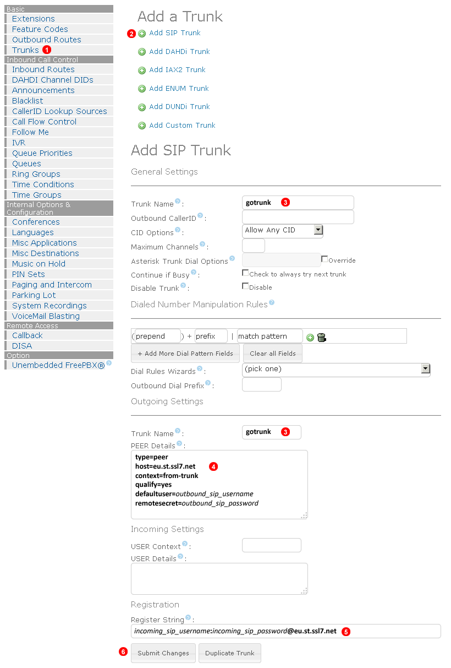The height and width of the screenshot is (668, 451).
Task: Click help icon next to Continue if Busy
Action: tap(194, 272)
